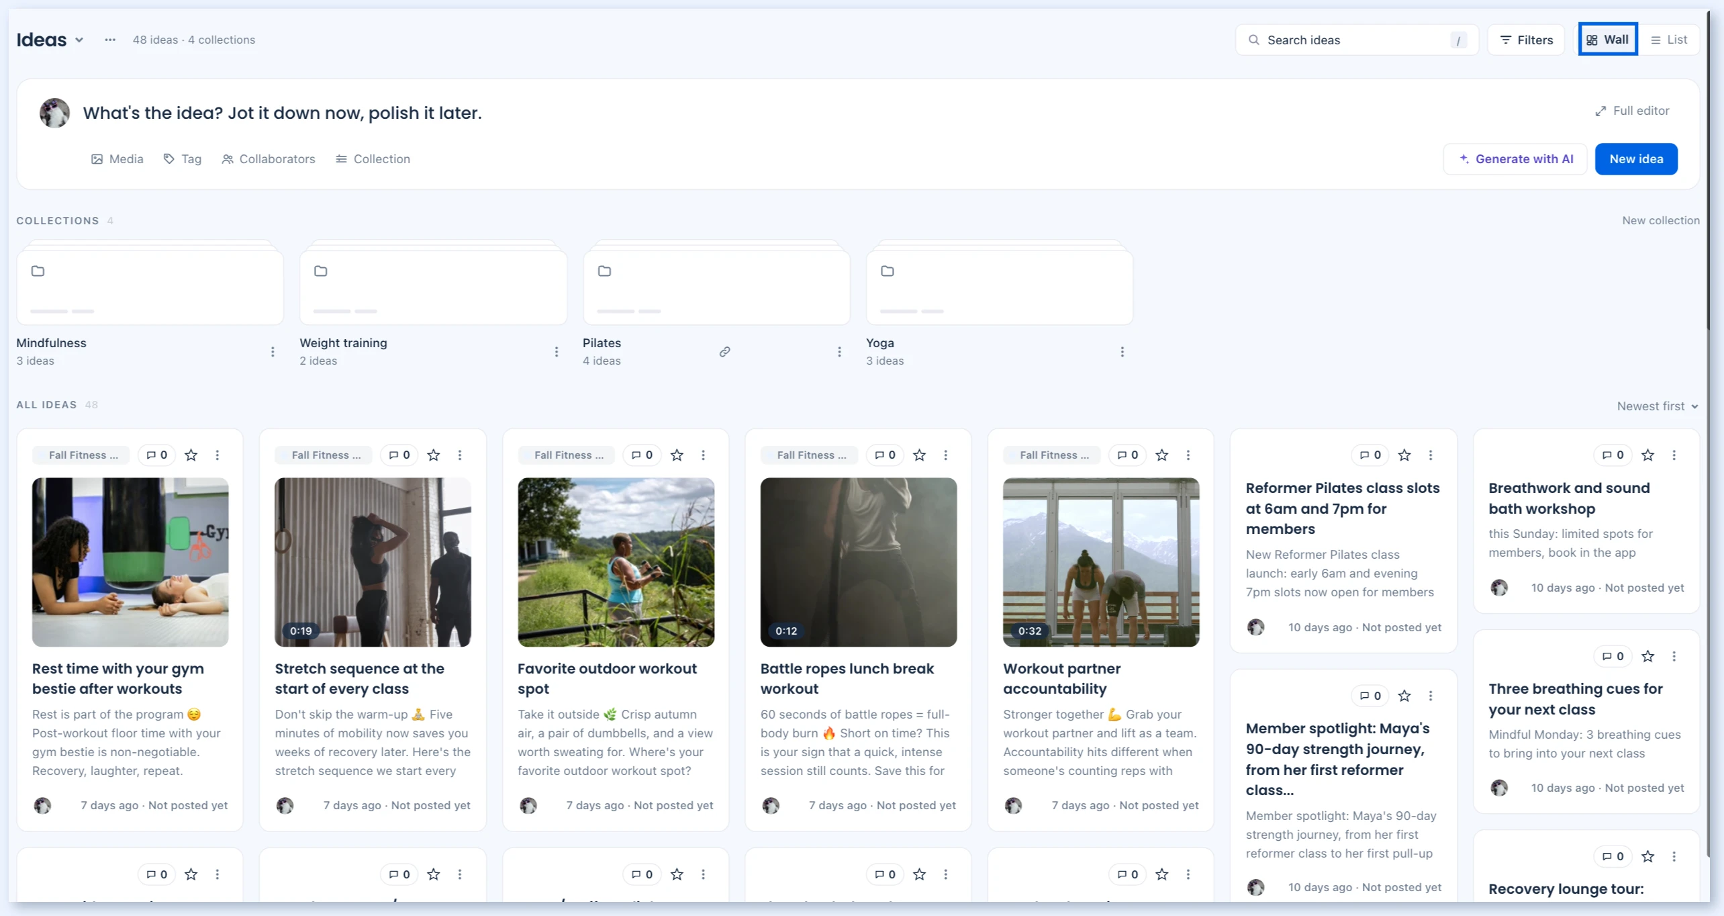Star the 'Member spotlight: Maya's' idea
The width and height of the screenshot is (1724, 916).
coord(1404,696)
